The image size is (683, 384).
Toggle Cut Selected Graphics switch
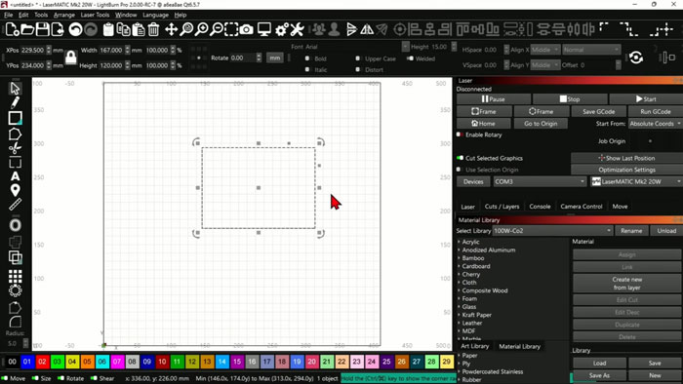pyautogui.click(x=460, y=158)
